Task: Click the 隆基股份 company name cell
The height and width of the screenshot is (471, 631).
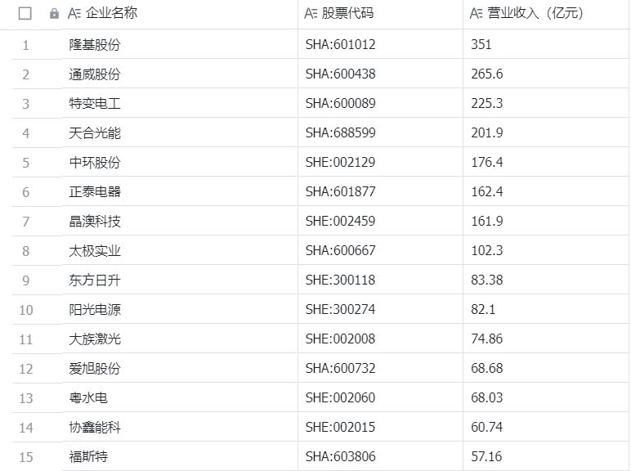Action: click(95, 45)
